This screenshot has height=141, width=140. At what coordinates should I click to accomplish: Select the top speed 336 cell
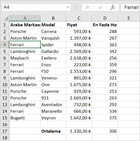(x=105, y=111)
